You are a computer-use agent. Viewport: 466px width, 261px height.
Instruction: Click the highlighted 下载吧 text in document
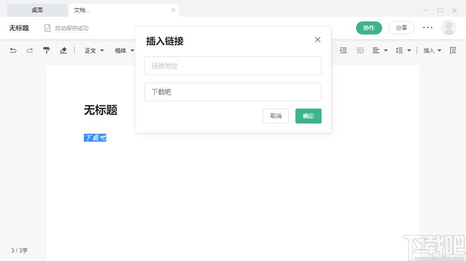95,137
